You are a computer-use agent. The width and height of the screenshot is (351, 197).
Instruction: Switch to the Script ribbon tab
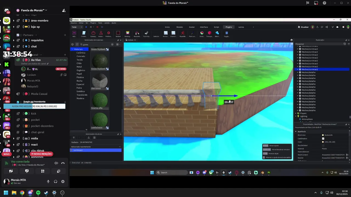[x=216, y=27]
